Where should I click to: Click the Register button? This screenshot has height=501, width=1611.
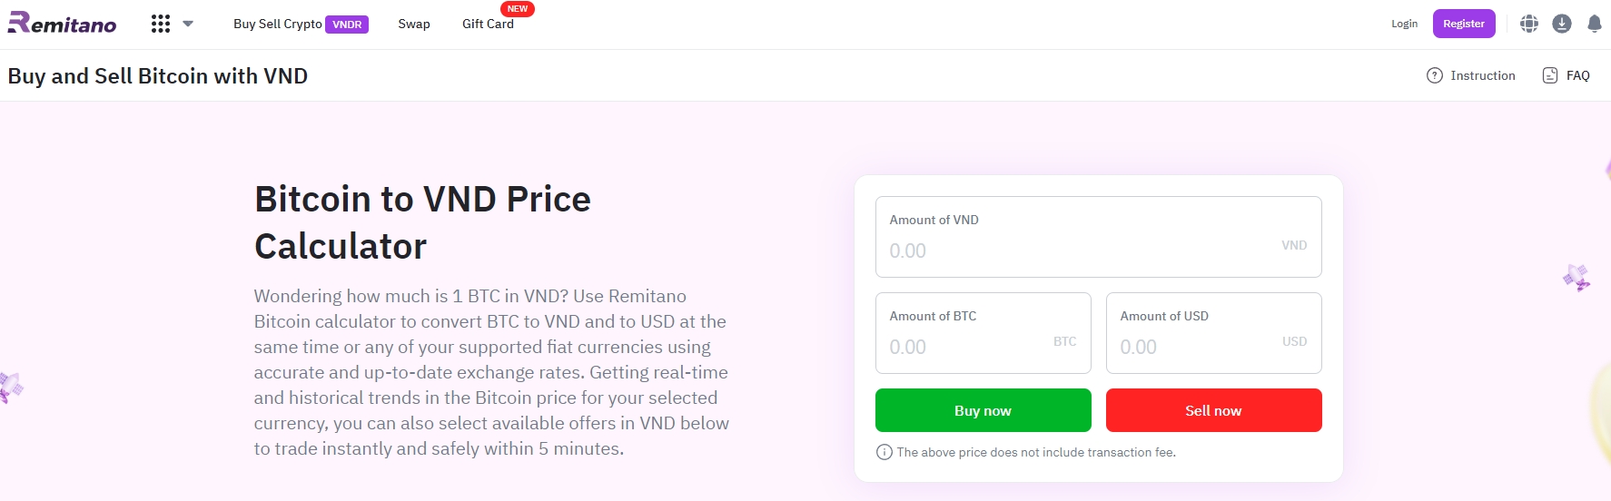[x=1464, y=24]
